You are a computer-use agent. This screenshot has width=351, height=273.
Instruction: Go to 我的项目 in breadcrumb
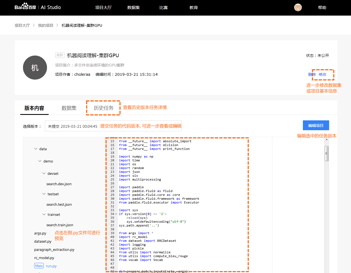(x=46, y=25)
